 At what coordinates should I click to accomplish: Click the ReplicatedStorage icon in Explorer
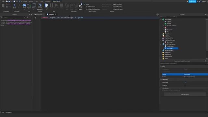point(163,40)
